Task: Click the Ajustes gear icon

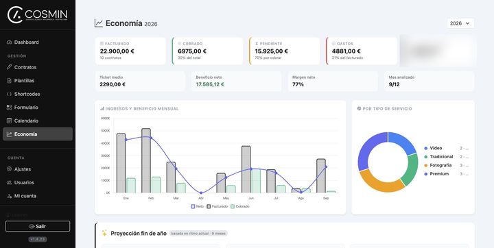Action: pos(9,169)
